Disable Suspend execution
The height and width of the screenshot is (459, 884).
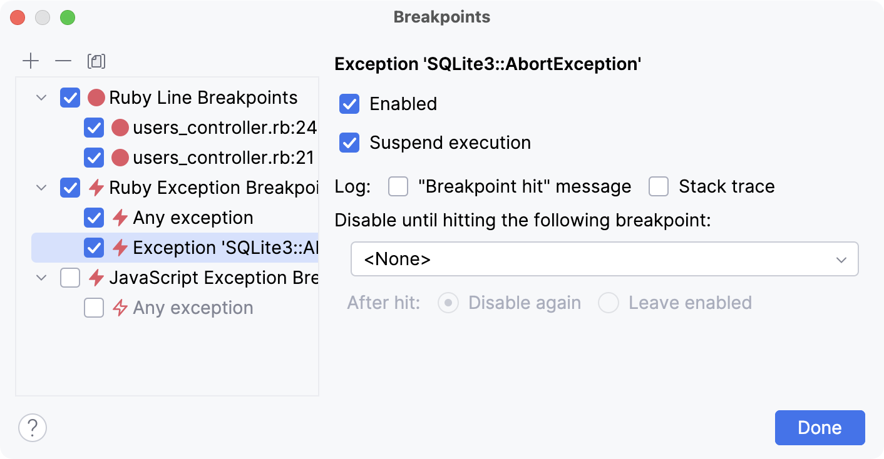point(349,143)
